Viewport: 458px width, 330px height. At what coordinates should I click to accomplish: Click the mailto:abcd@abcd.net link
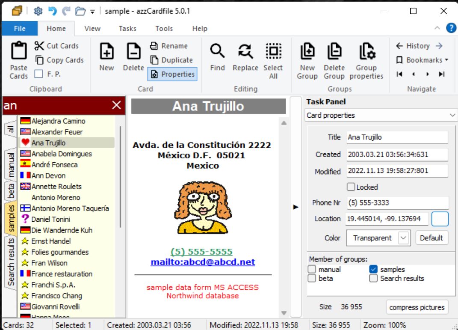[203, 262]
